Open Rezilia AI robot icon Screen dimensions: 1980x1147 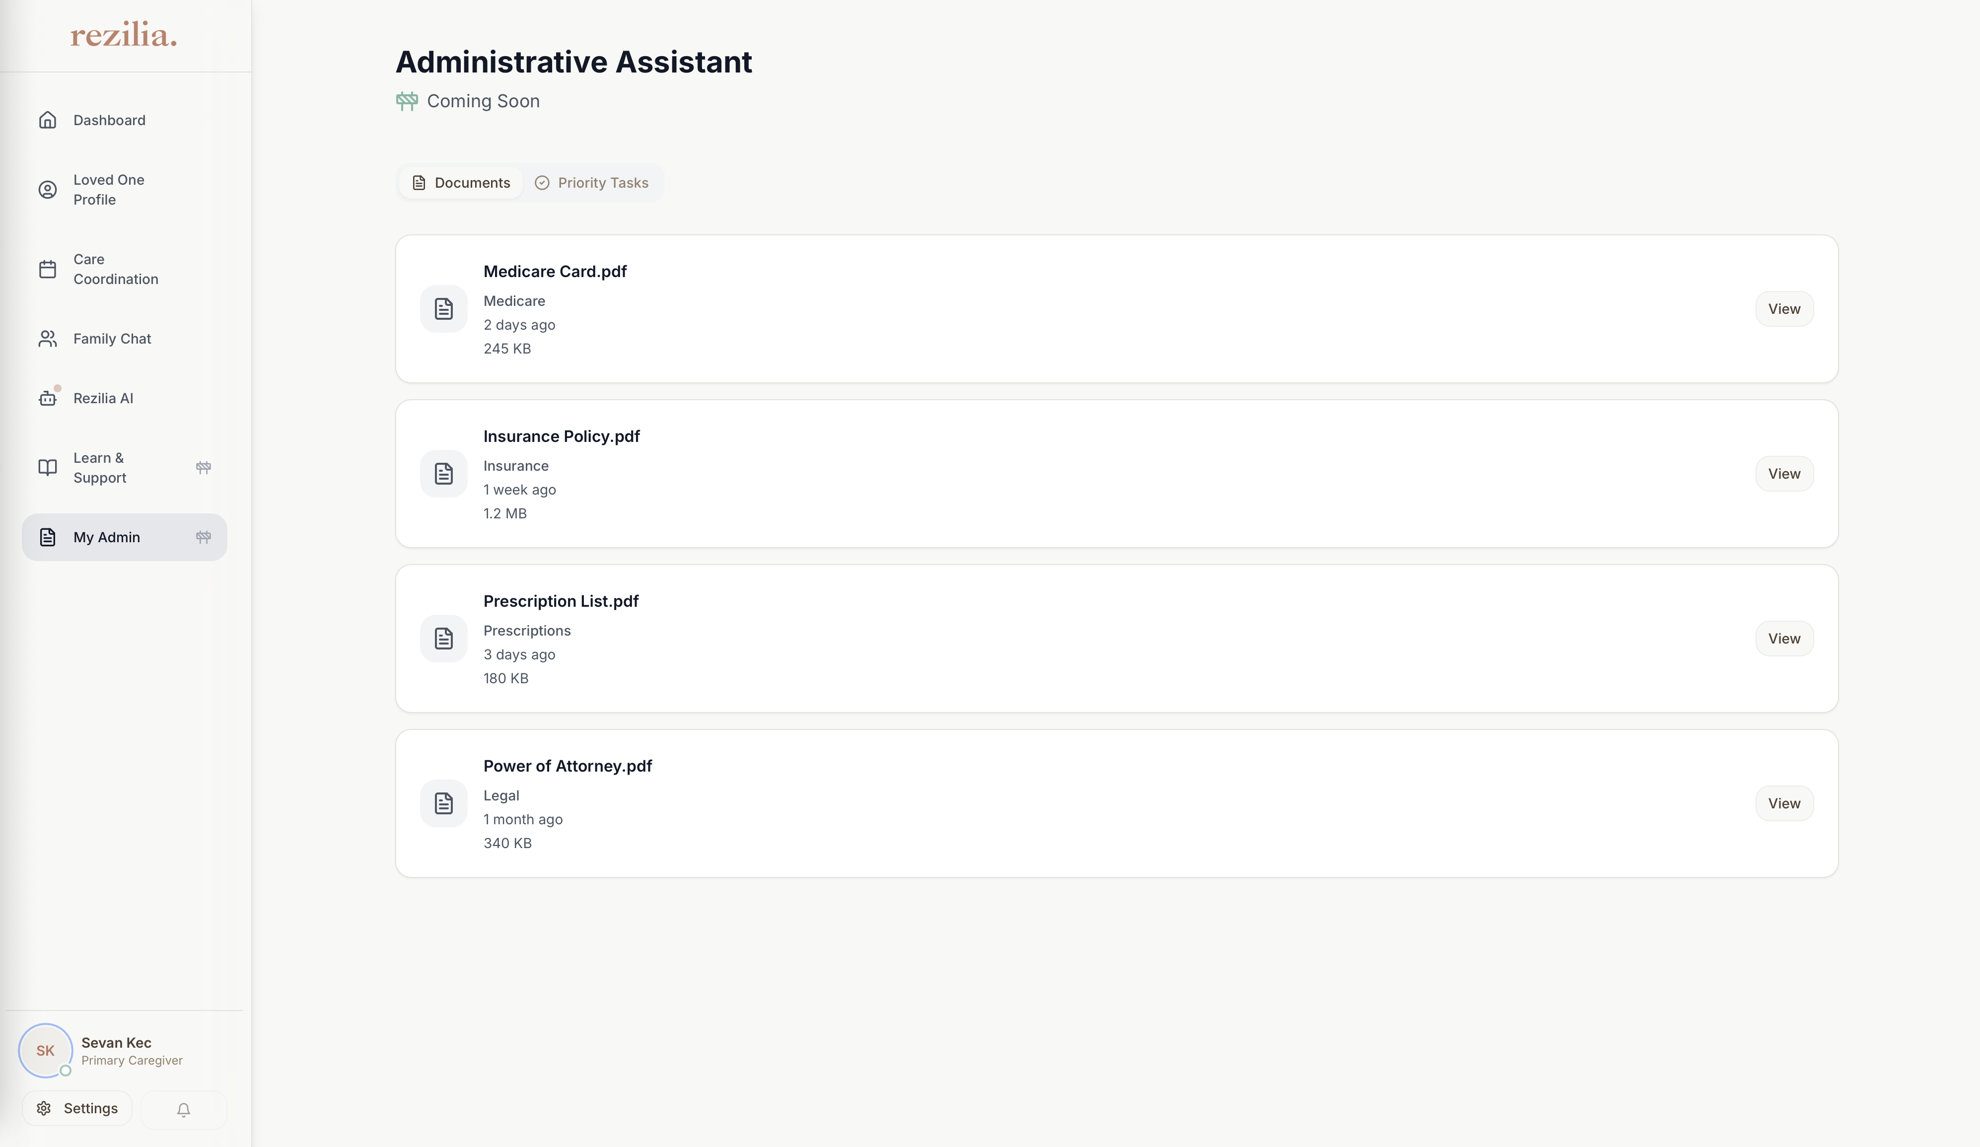coord(48,398)
